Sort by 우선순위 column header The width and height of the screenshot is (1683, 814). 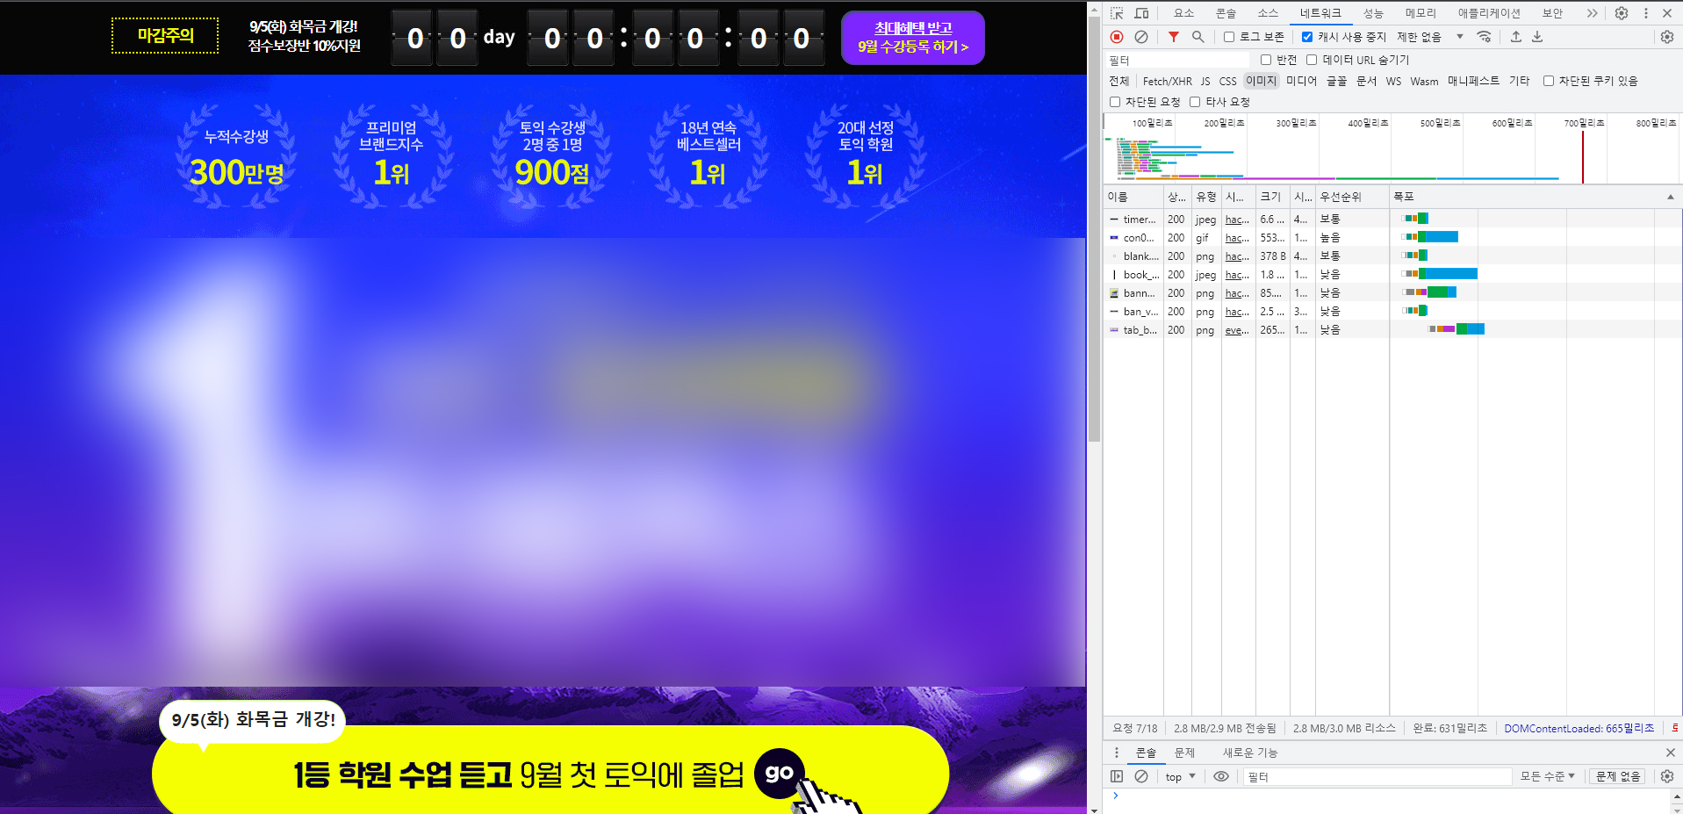(1352, 197)
